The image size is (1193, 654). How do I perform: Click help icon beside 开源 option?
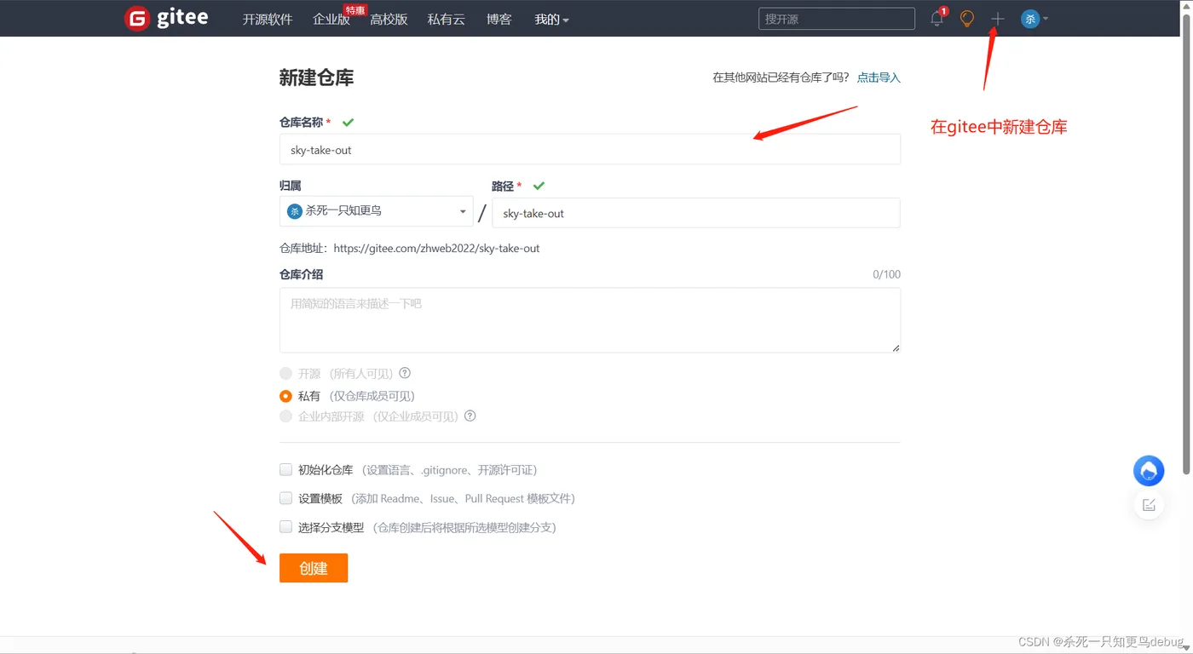(x=405, y=373)
